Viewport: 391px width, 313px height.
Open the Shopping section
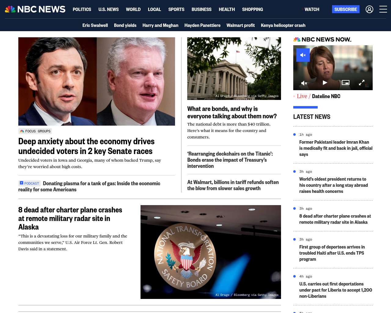[252, 9]
